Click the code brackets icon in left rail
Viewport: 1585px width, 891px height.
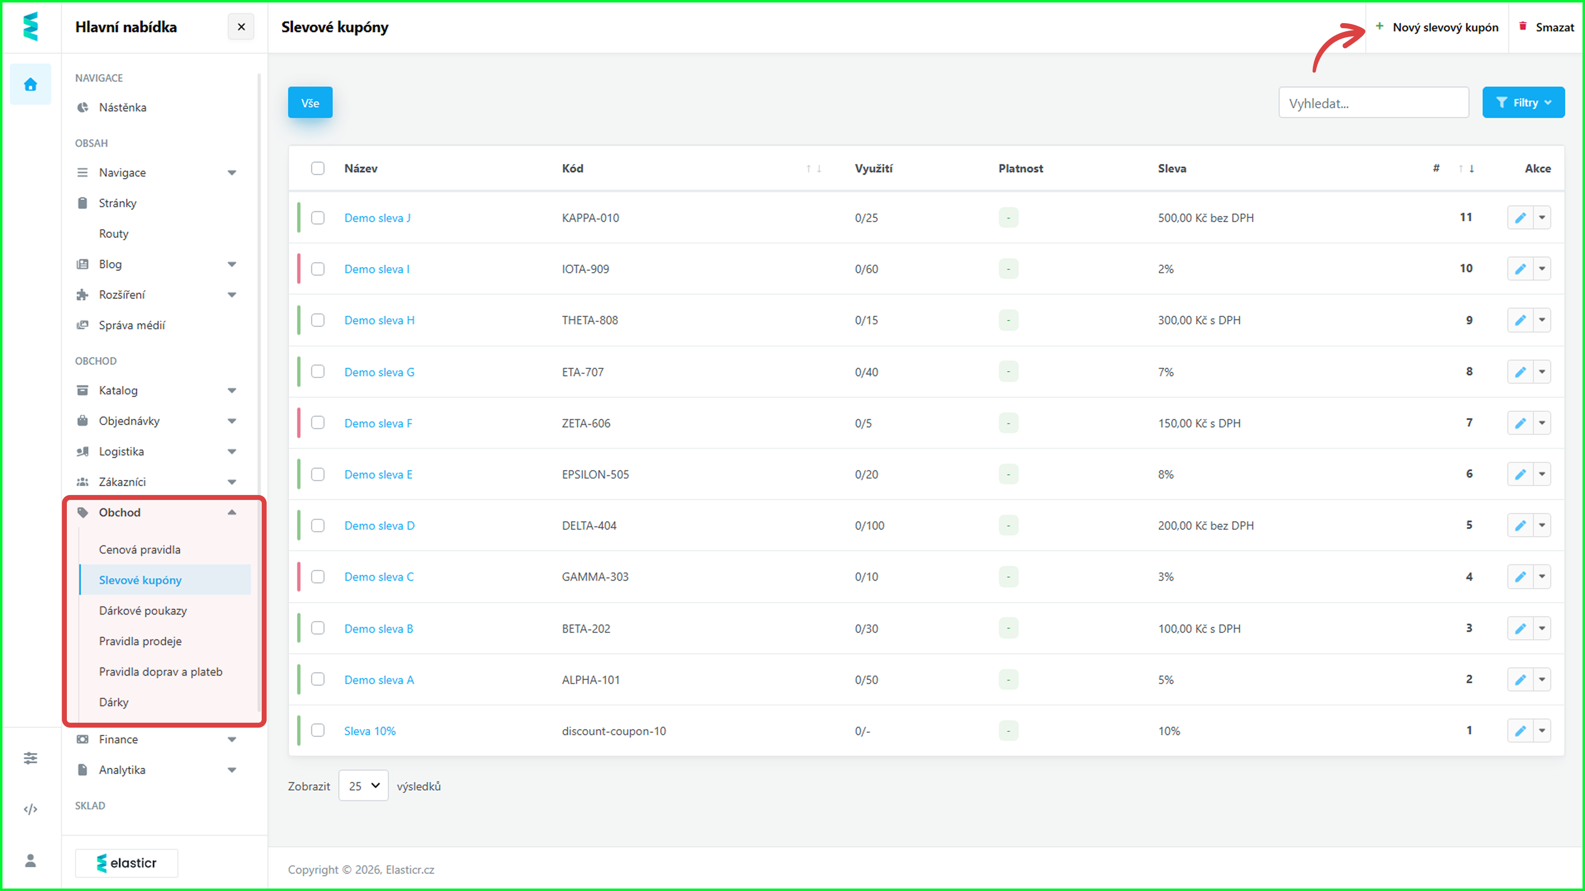pyautogui.click(x=30, y=809)
